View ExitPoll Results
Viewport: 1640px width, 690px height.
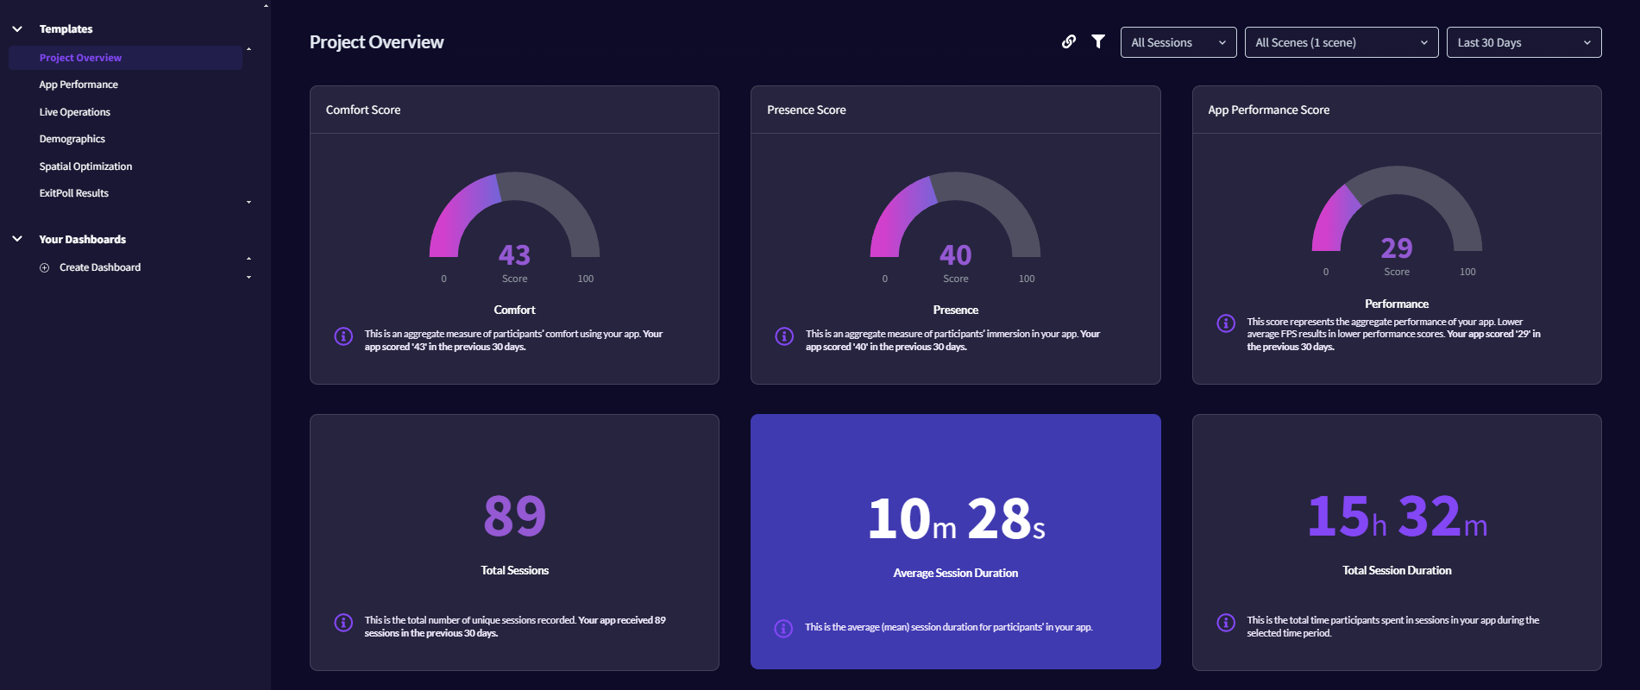pyautogui.click(x=74, y=193)
